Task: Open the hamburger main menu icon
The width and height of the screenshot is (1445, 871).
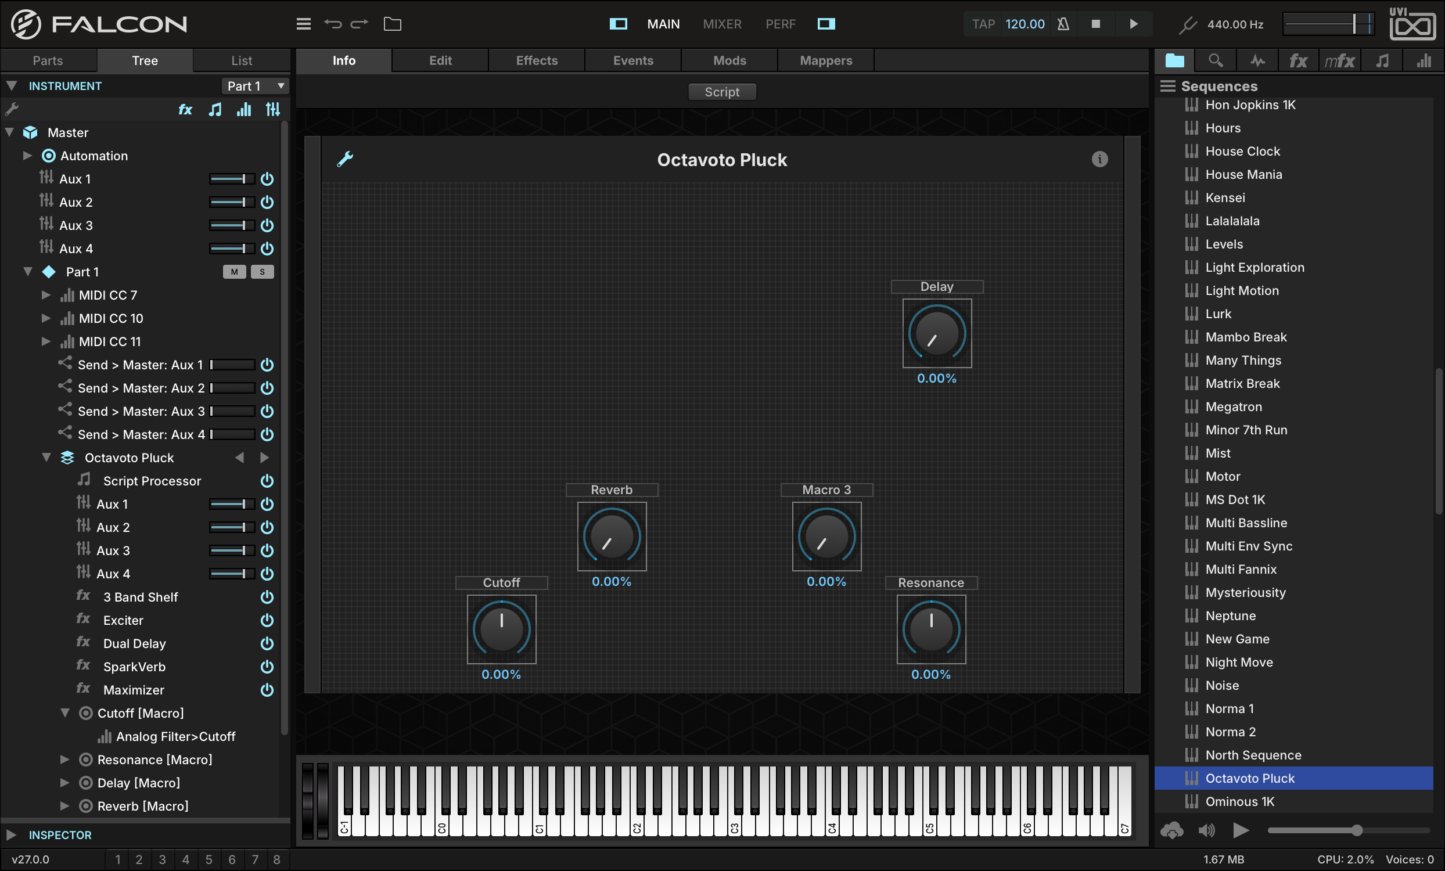Action: click(x=303, y=24)
